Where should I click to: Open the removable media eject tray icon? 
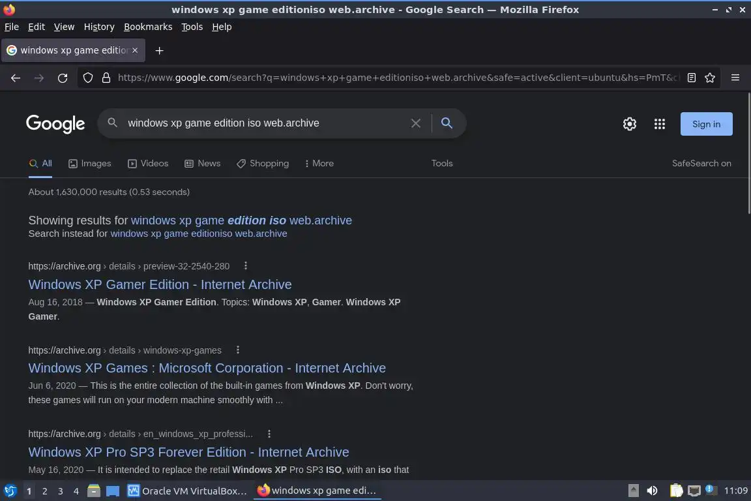(x=633, y=491)
